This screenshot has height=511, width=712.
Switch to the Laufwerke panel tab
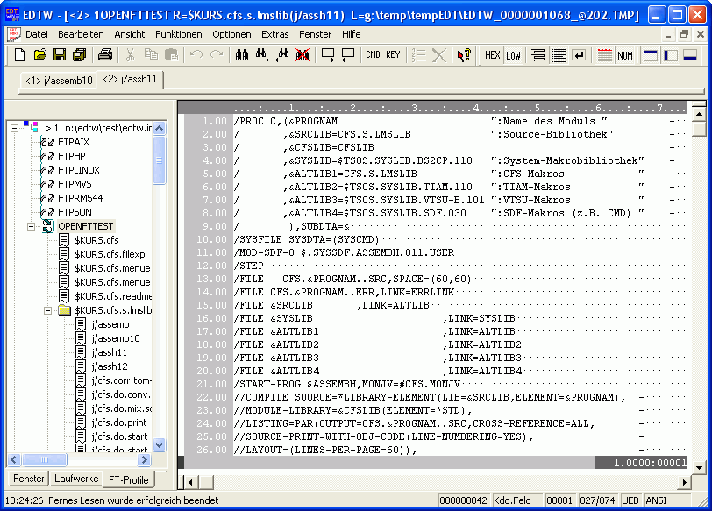pos(76,479)
